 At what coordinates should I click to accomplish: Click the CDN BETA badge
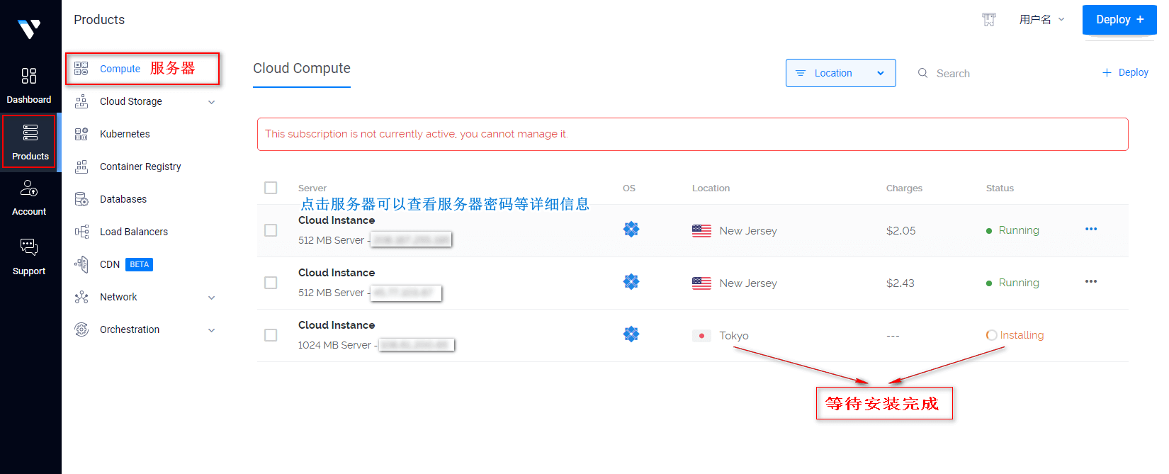[x=140, y=264]
